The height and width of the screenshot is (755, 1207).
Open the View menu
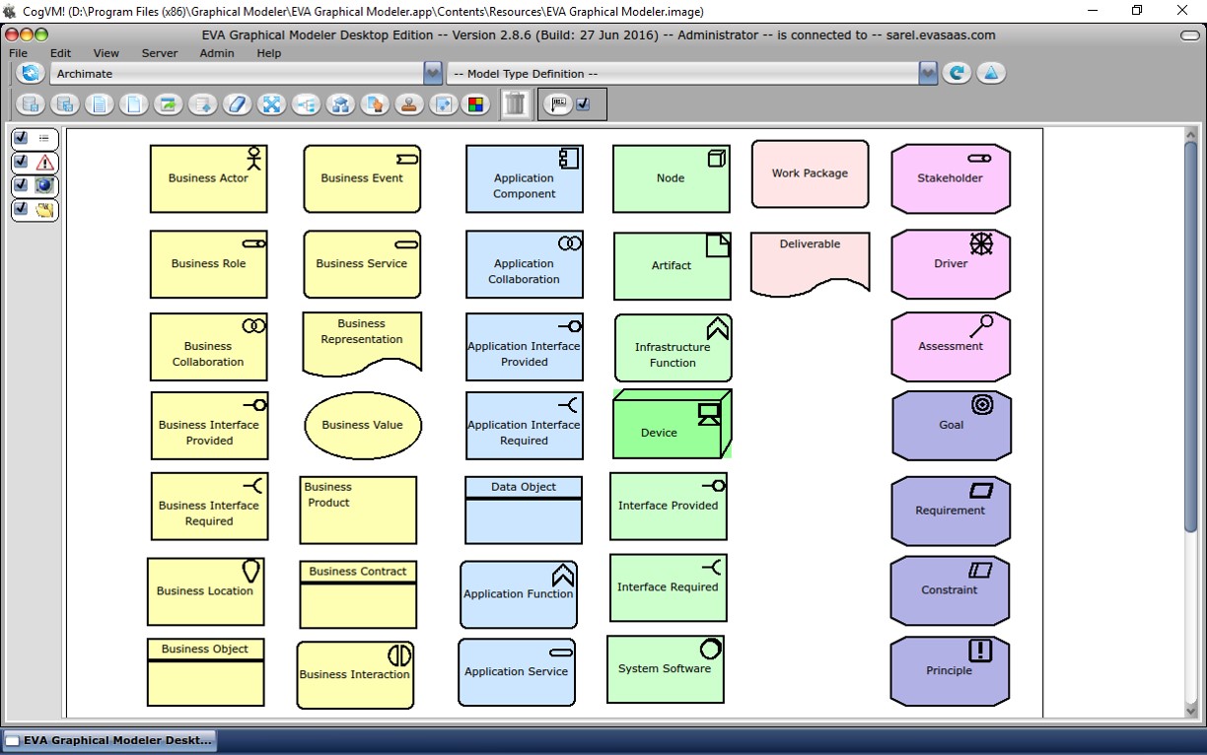click(106, 53)
